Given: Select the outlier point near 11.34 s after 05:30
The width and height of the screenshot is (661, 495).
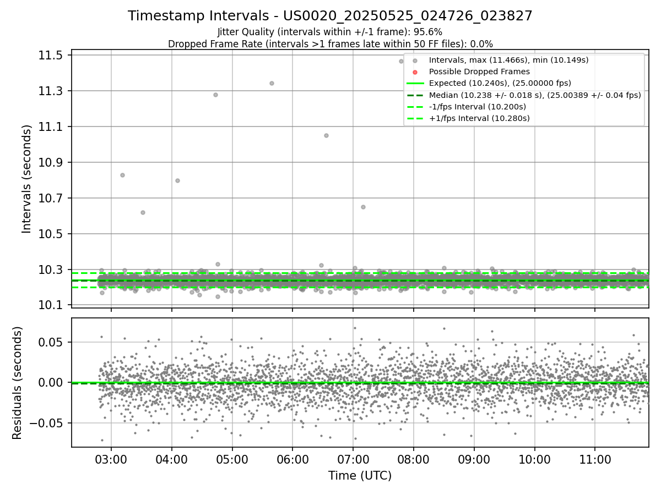Looking at the screenshot, I should (272, 83).
